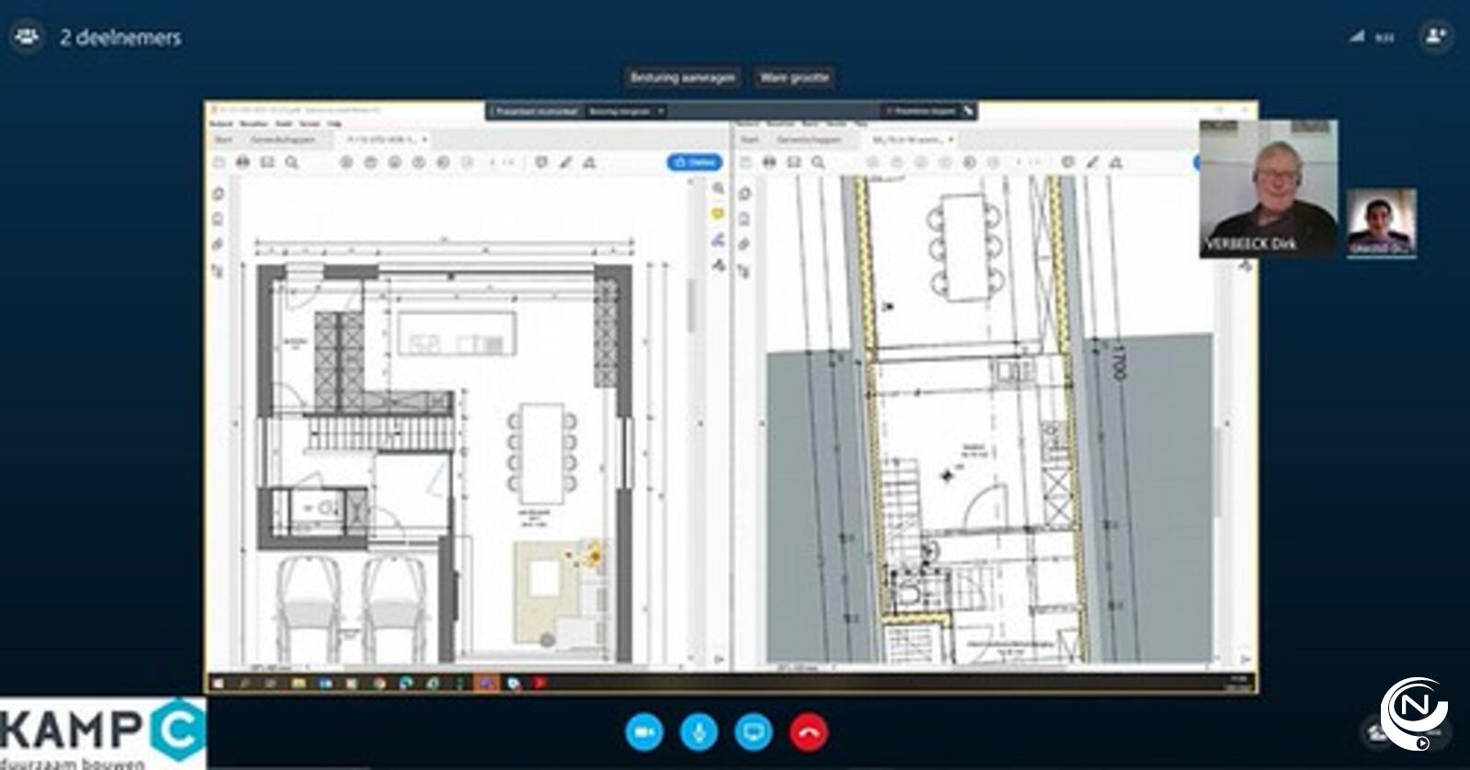
Task: Click search magnifier in left PDF toolbar
Action: 291,163
